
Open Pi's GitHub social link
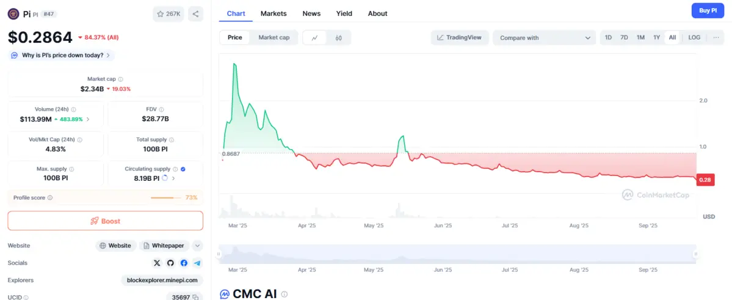point(170,263)
